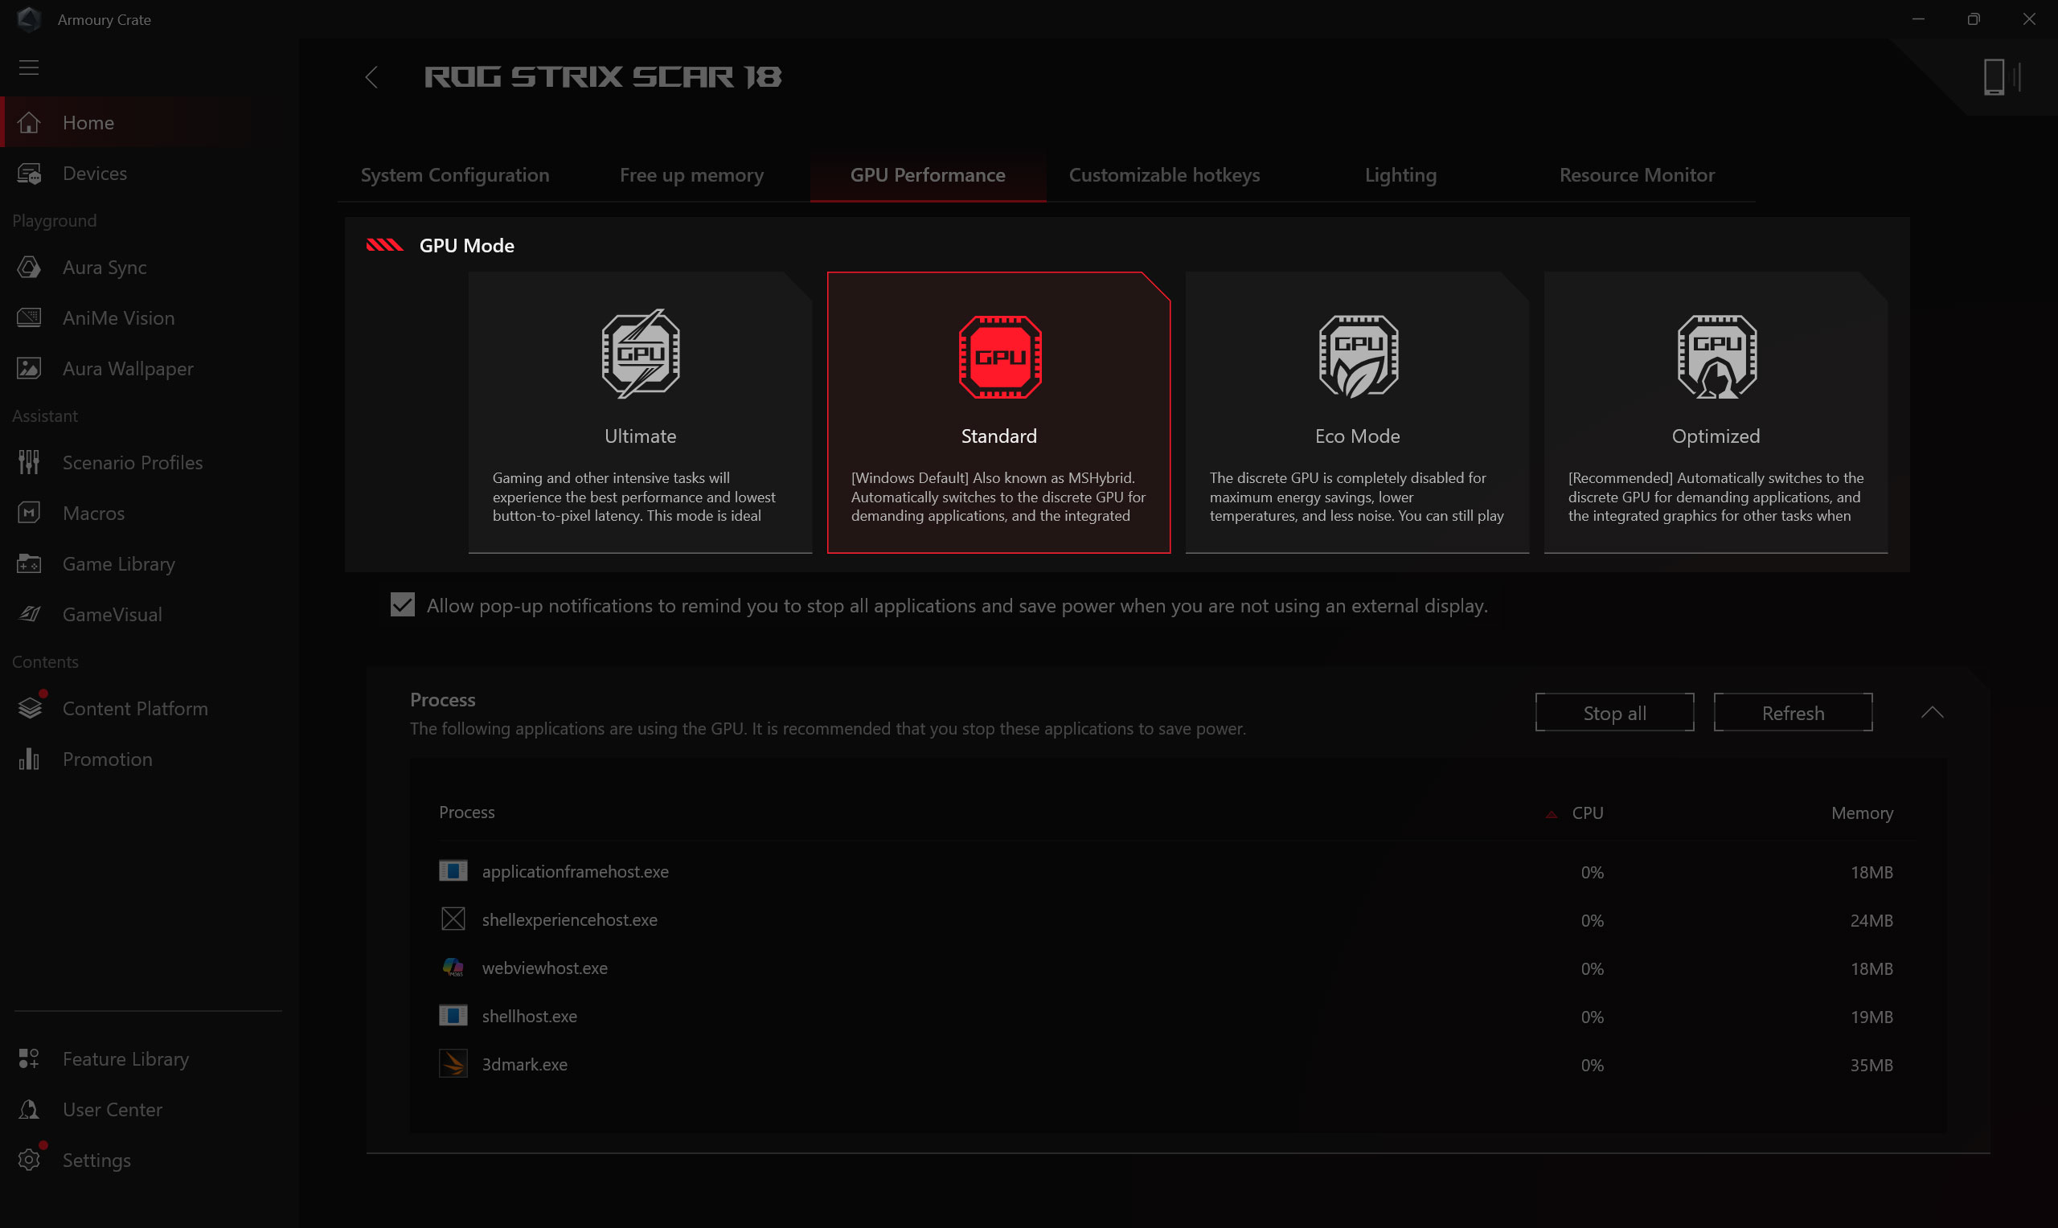This screenshot has height=1228, width=2058.
Task: Click the GPU Mode section heading
Action: pyautogui.click(x=467, y=246)
